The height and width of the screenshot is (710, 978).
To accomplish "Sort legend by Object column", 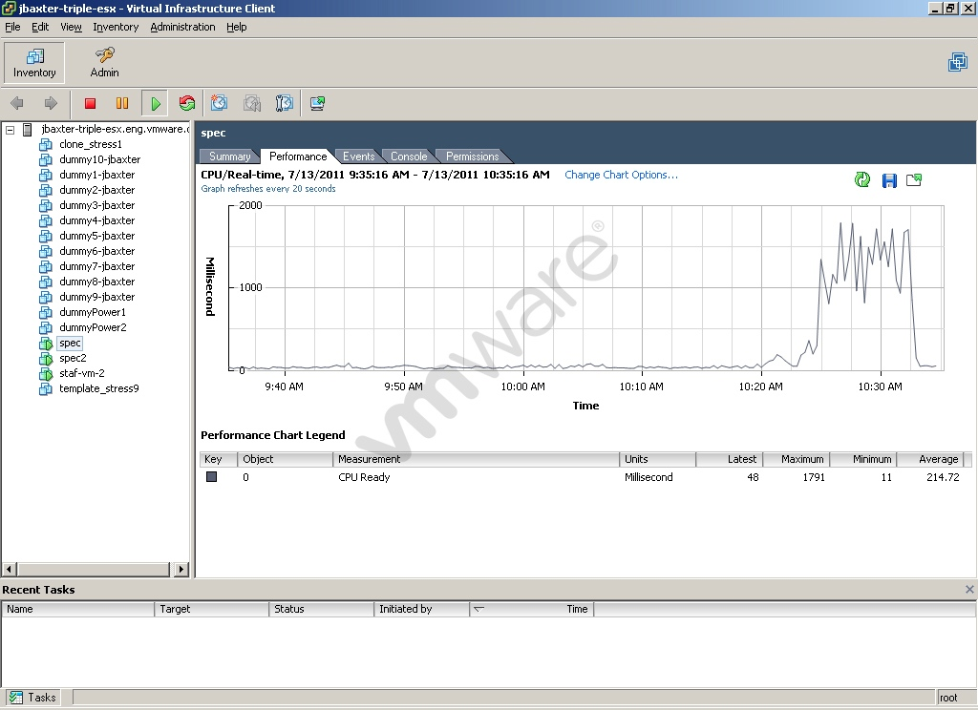I will (285, 459).
